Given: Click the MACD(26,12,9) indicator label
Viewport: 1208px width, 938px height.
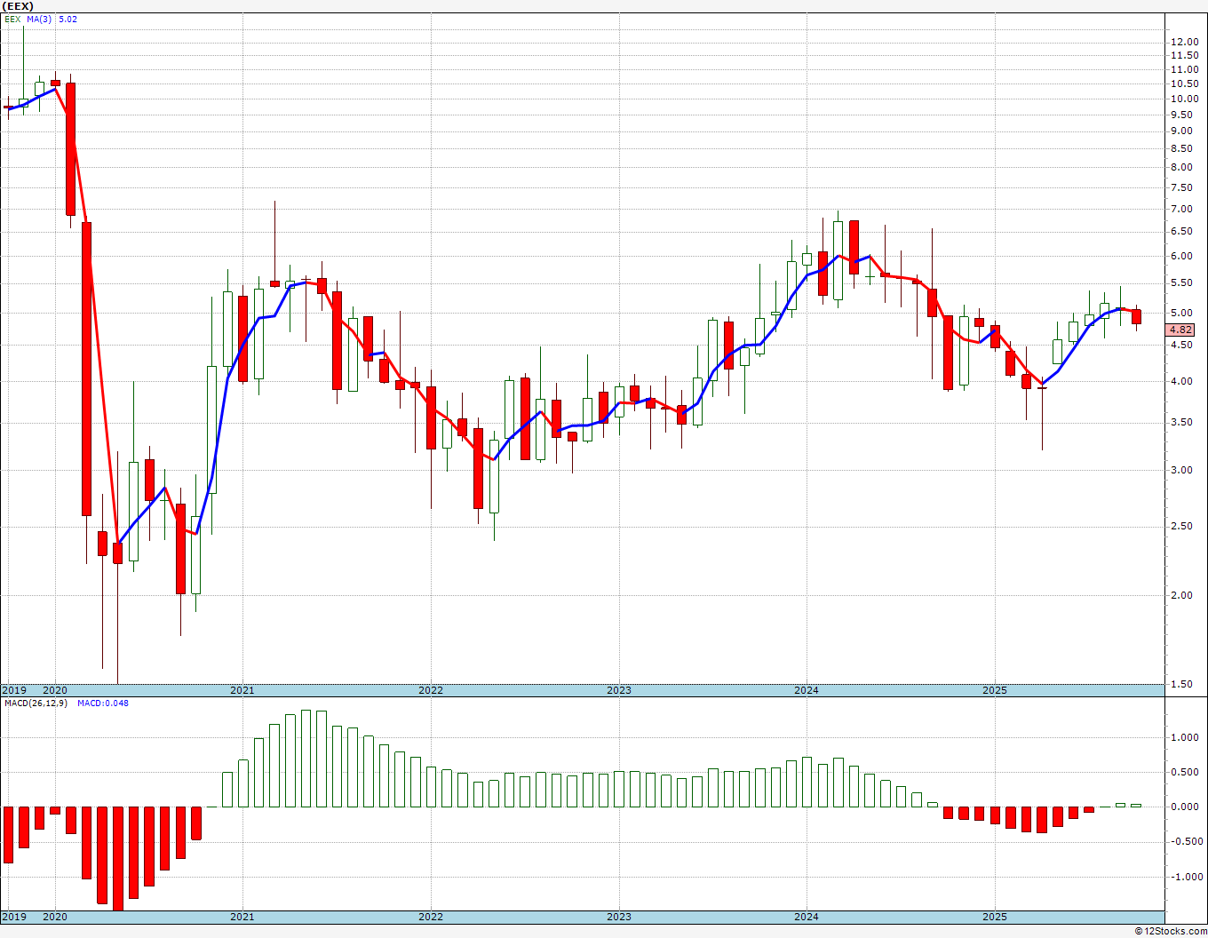Looking at the screenshot, I should click(36, 703).
